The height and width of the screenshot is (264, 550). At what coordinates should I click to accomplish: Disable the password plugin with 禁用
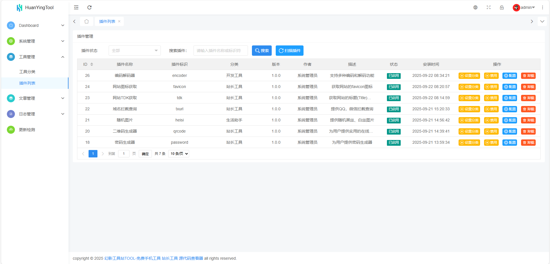point(491,143)
